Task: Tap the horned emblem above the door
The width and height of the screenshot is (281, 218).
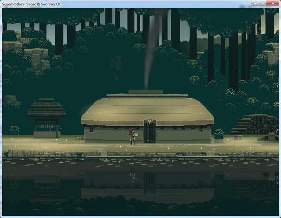Action: point(150,121)
